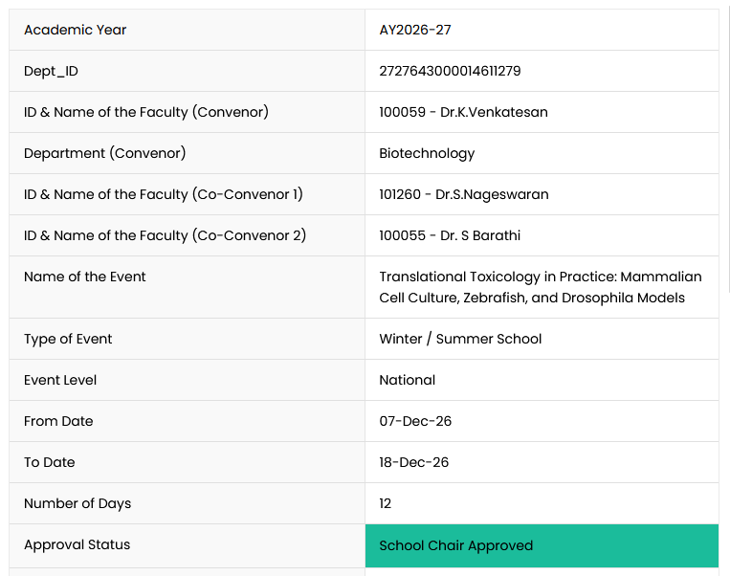
Task: Click the Type of Event label
Action: [68, 339]
